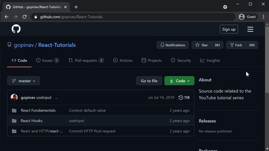Click the Sign up button

click(x=229, y=29)
